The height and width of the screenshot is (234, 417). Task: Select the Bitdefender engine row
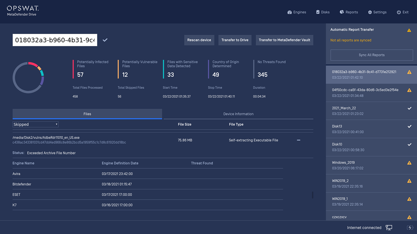148,184
